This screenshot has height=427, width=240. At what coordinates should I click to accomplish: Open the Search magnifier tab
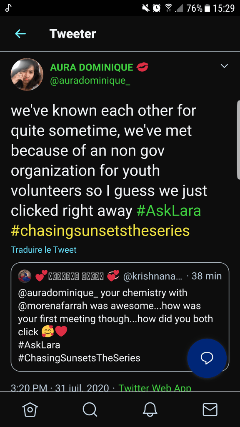pyautogui.click(x=90, y=409)
